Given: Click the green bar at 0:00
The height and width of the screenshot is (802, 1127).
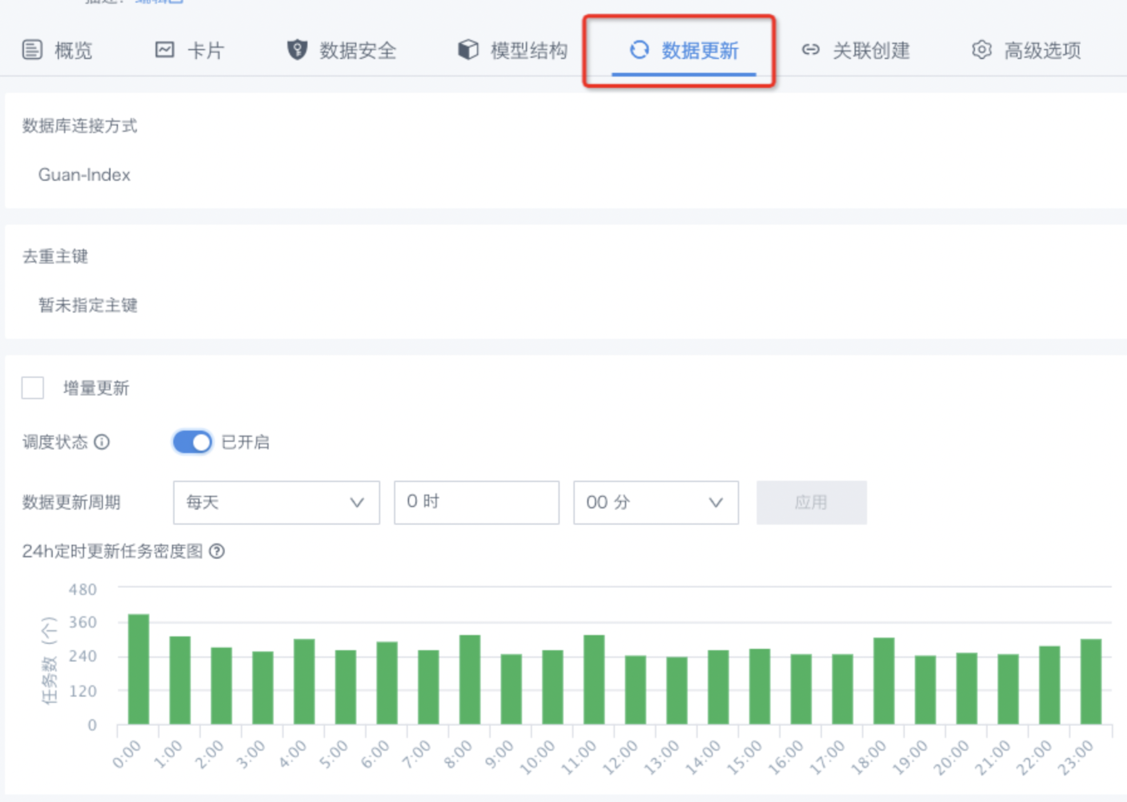Looking at the screenshot, I should click(x=139, y=669).
